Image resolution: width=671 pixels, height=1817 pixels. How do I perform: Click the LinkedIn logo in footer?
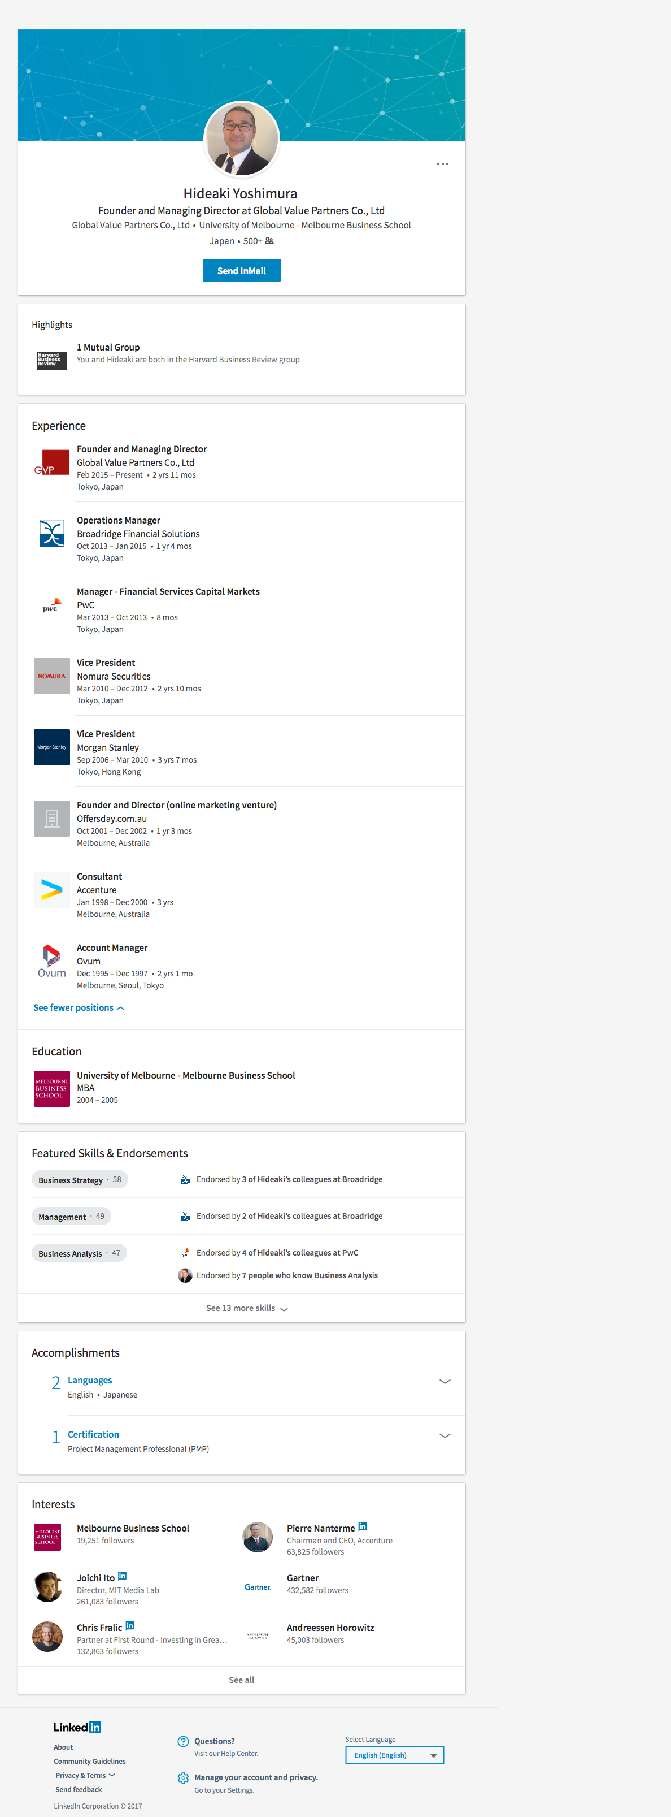(77, 1727)
